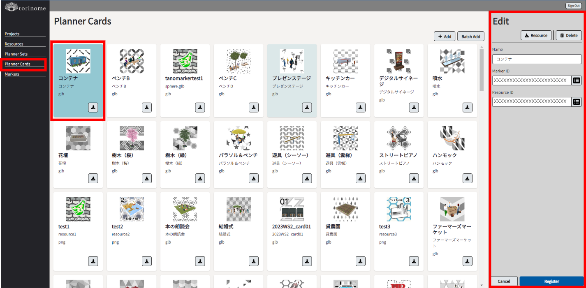
Task: Download the 花壇 card resource
Action: 93,178
